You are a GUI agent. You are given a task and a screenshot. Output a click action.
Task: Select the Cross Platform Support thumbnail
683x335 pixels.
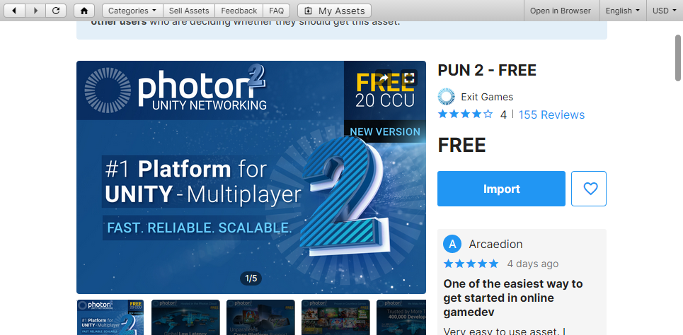point(260,317)
